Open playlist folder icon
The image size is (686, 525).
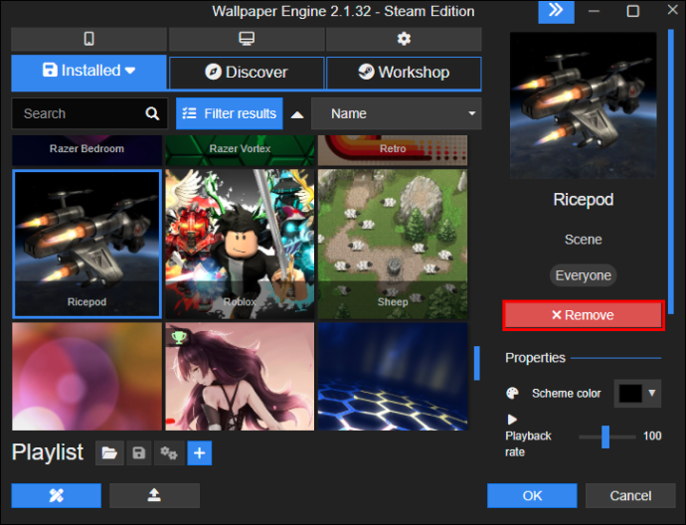(x=109, y=453)
